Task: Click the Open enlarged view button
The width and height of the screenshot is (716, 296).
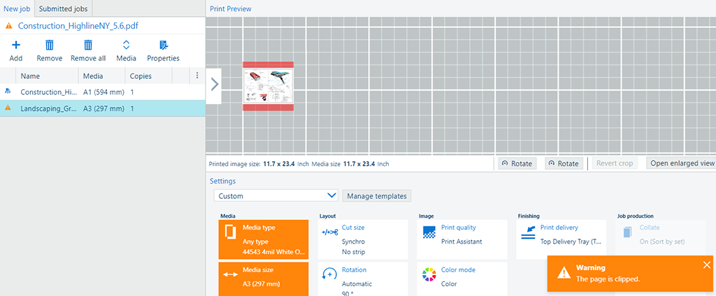Action: [x=682, y=163]
